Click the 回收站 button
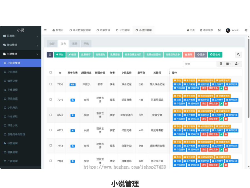Viewport: 250px width, 188px height. (215, 54)
